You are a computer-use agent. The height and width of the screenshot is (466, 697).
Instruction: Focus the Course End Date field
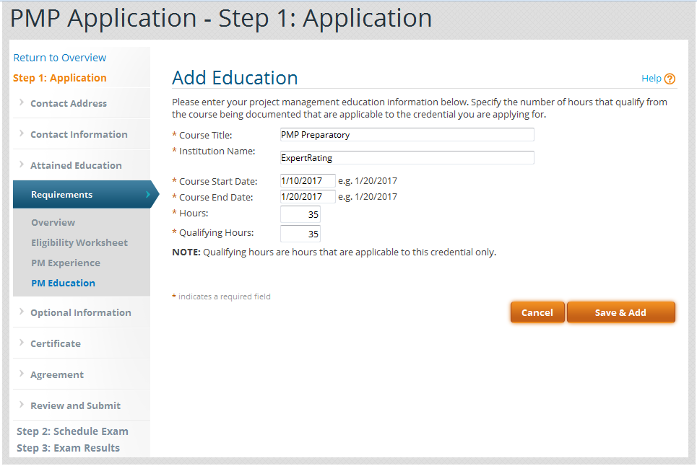308,197
